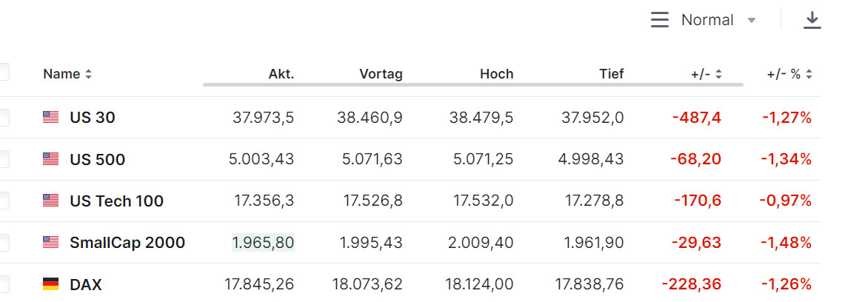Open the Normal view dropdown
This screenshot has width=842, height=302.
point(717,20)
